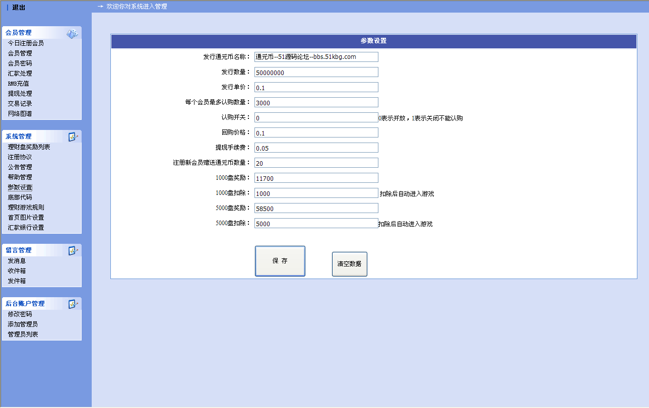Click the 提现手续费 input field
Screen dimensions: 649x408
pyautogui.click(x=316, y=148)
